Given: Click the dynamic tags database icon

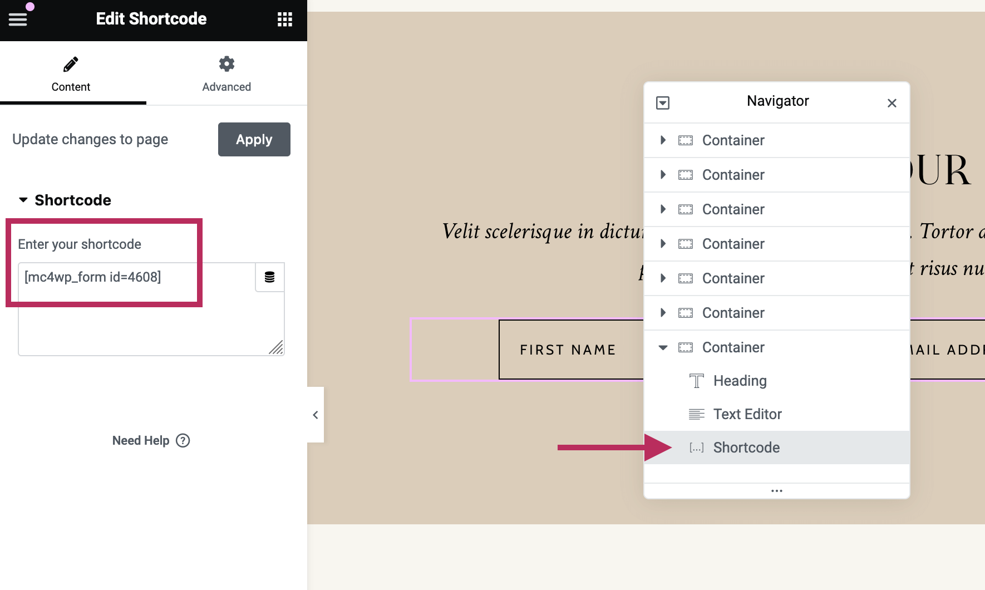Looking at the screenshot, I should 270,277.
